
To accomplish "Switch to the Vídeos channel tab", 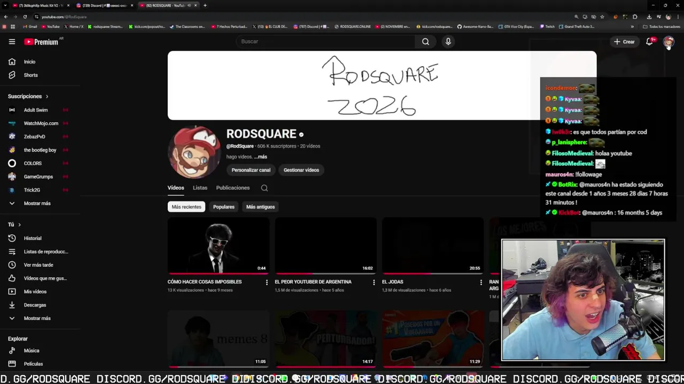I will click(176, 188).
